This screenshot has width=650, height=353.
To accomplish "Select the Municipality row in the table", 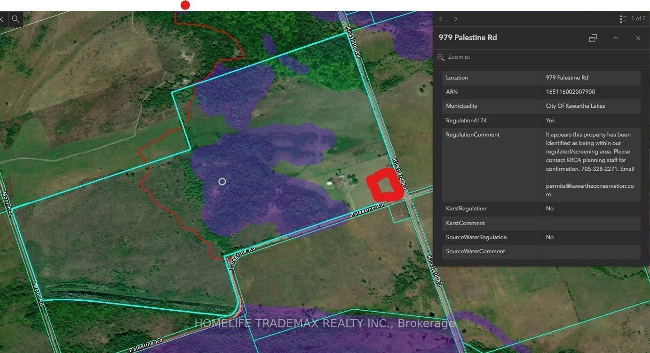I will [x=541, y=106].
